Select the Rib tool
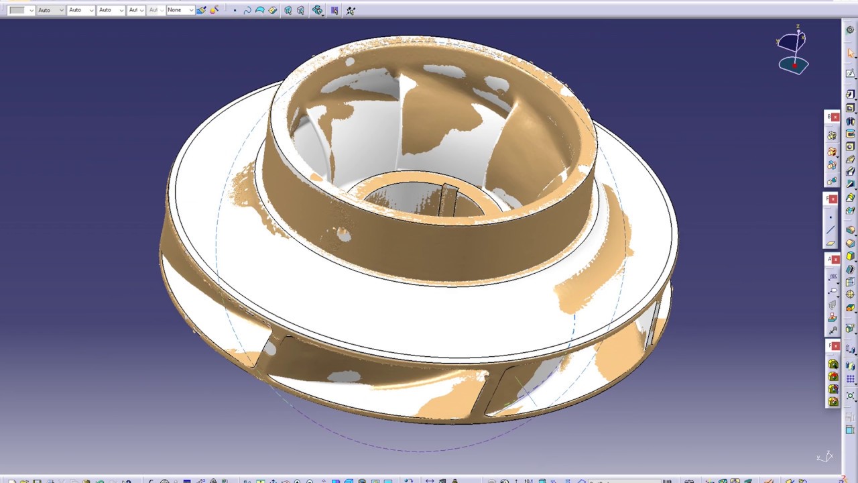Viewport: 858px width, 483px height. coord(850,159)
